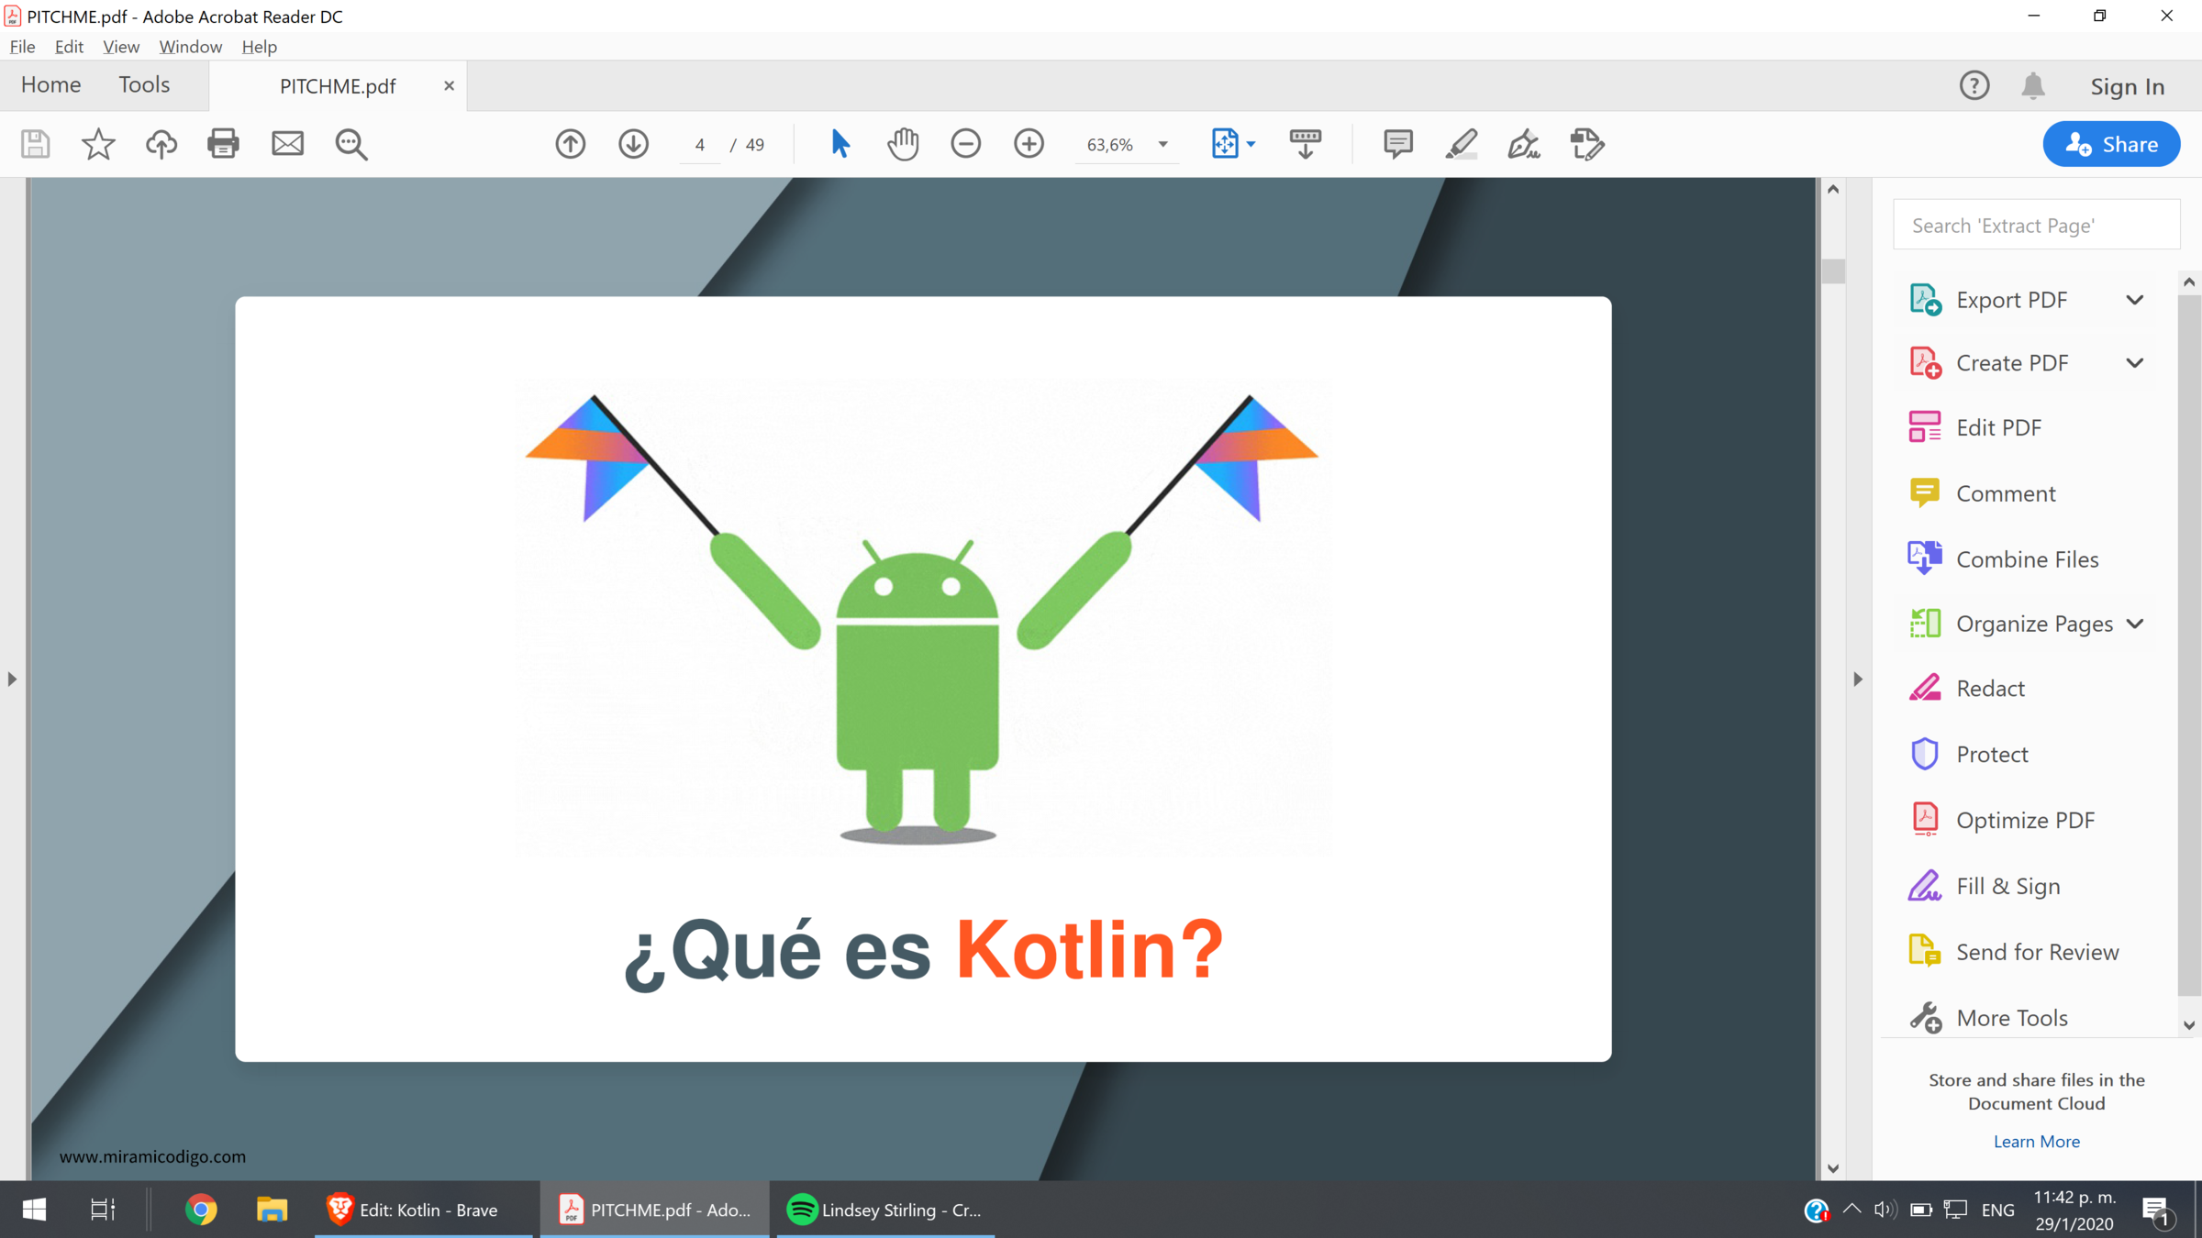Click the zoom in plus icon
Viewport: 2202px width, 1238px height.
click(1029, 144)
